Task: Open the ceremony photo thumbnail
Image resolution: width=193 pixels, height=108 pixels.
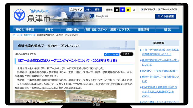Action: point(65,96)
